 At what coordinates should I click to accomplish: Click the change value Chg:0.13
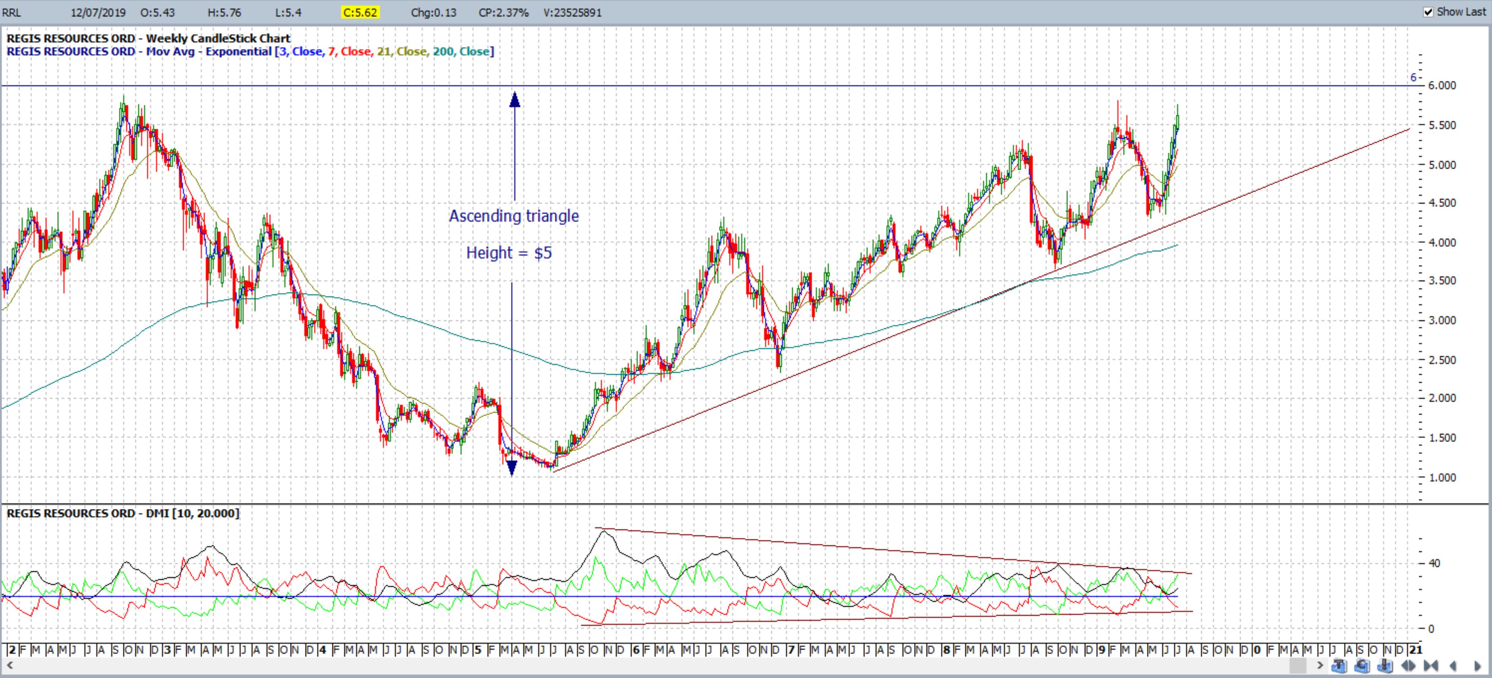(433, 13)
